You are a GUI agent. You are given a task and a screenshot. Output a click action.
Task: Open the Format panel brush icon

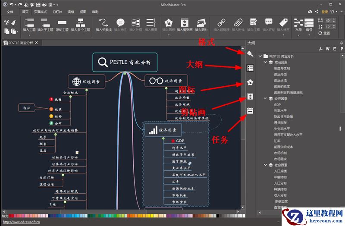coord(250,54)
